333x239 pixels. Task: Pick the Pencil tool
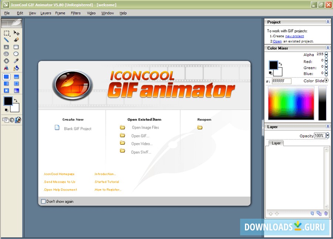coord(6,40)
